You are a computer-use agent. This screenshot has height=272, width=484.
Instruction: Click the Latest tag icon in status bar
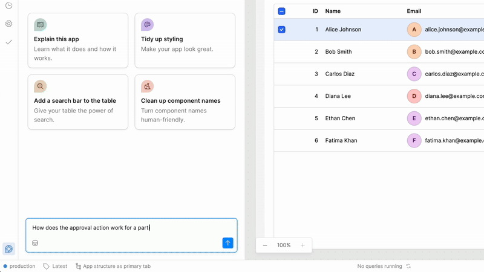point(47,266)
